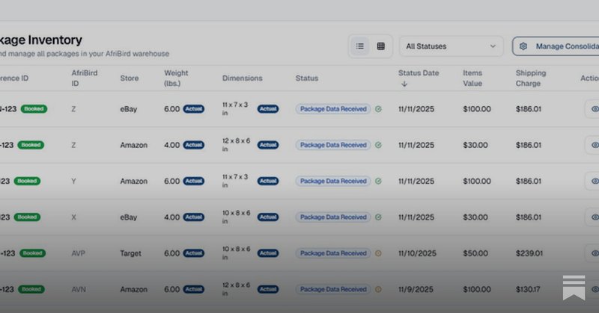Click the dimensions Actual badge in the eBay X row
The height and width of the screenshot is (313, 599).
tap(268, 217)
